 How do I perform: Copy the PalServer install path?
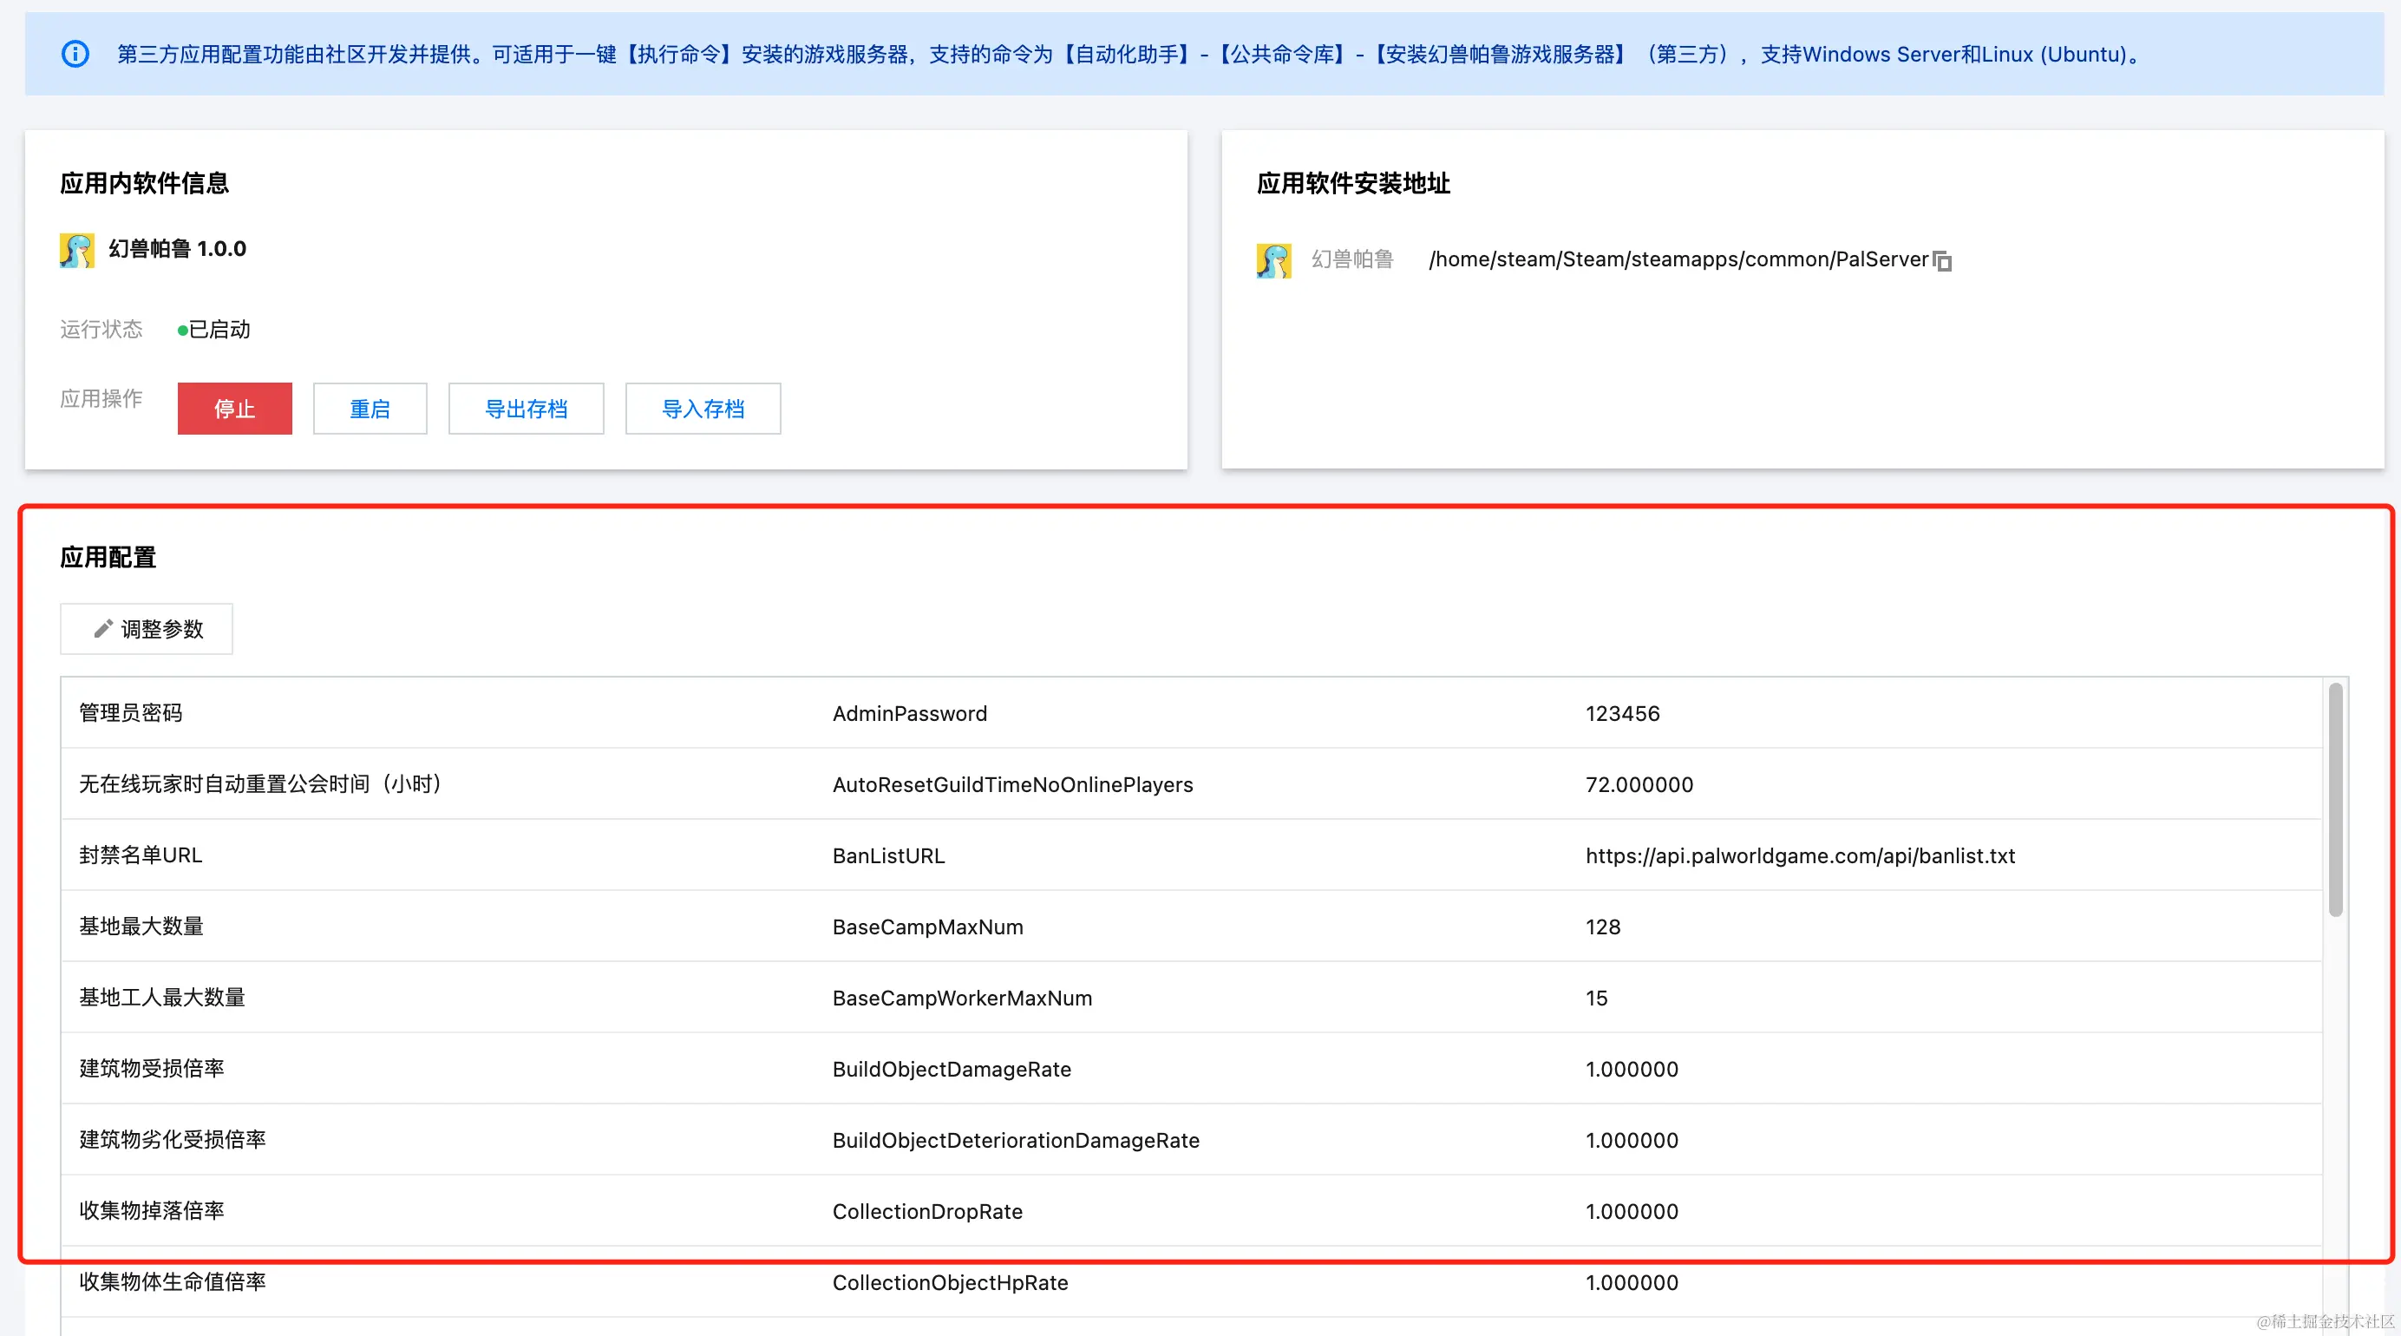(x=1942, y=261)
